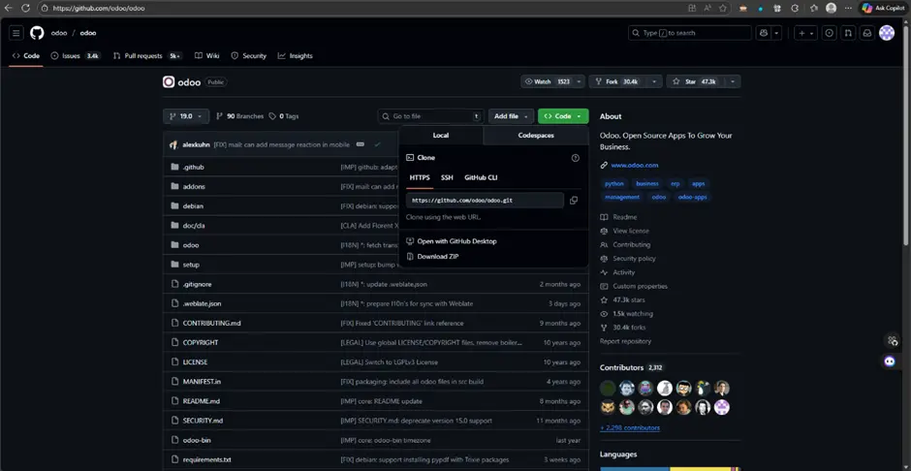Expand the Star lists dropdown arrow

tap(733, 81)
